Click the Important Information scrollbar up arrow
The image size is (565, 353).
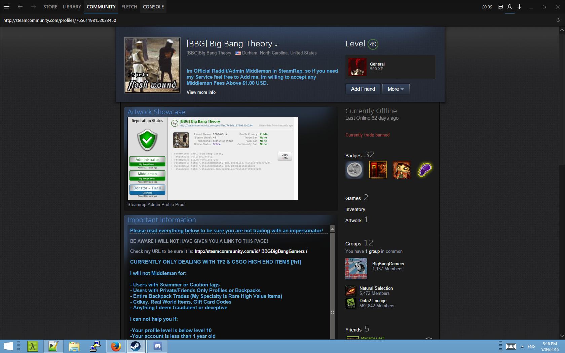click(x=332, y=229)
